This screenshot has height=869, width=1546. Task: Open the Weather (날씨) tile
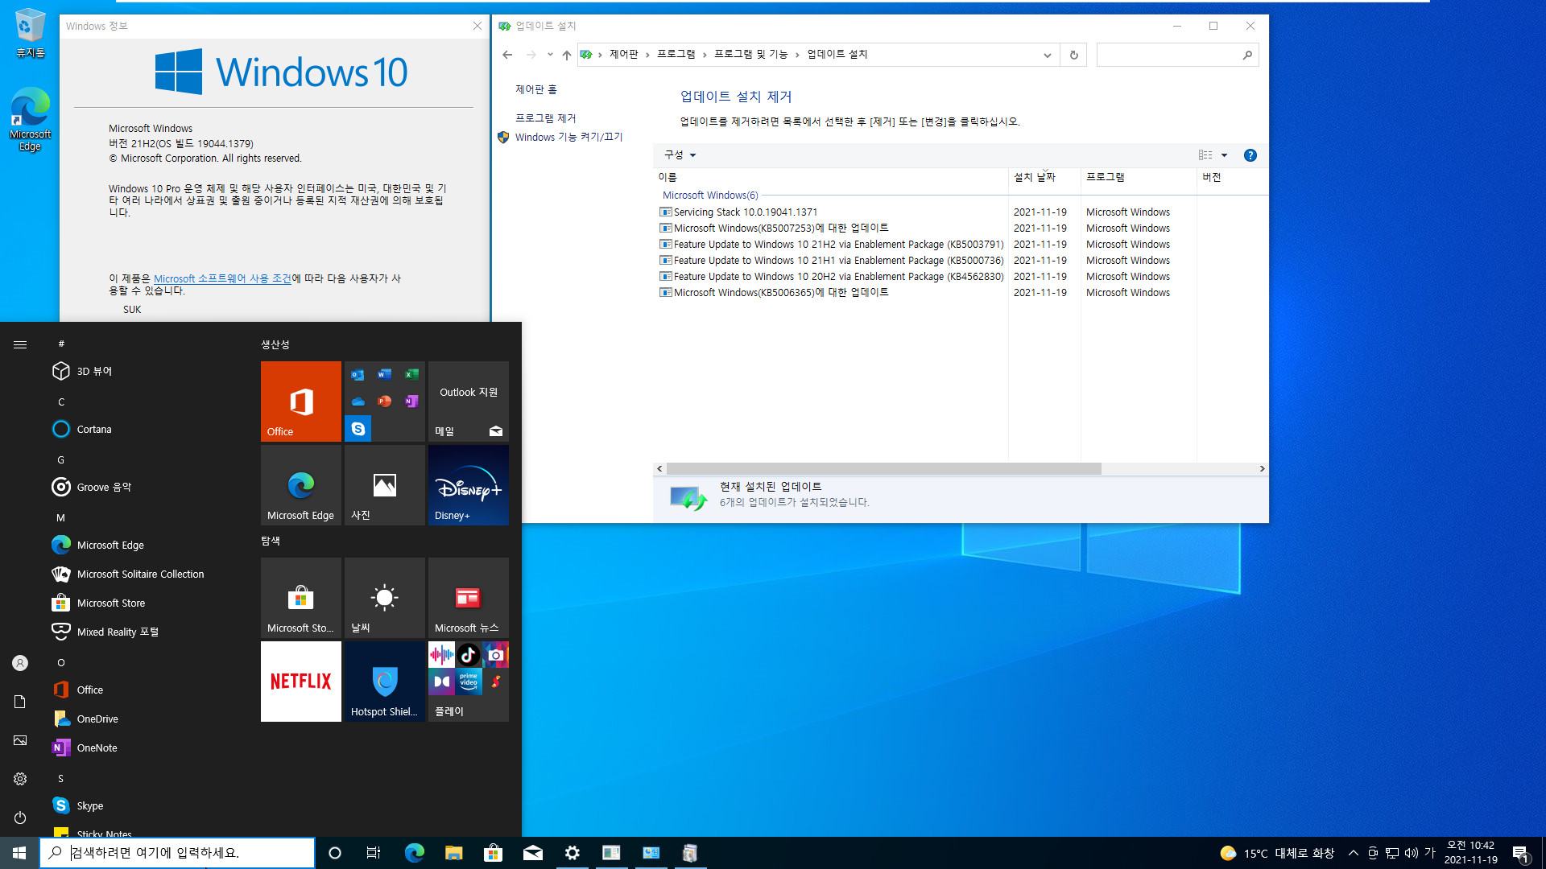point(384,597)
